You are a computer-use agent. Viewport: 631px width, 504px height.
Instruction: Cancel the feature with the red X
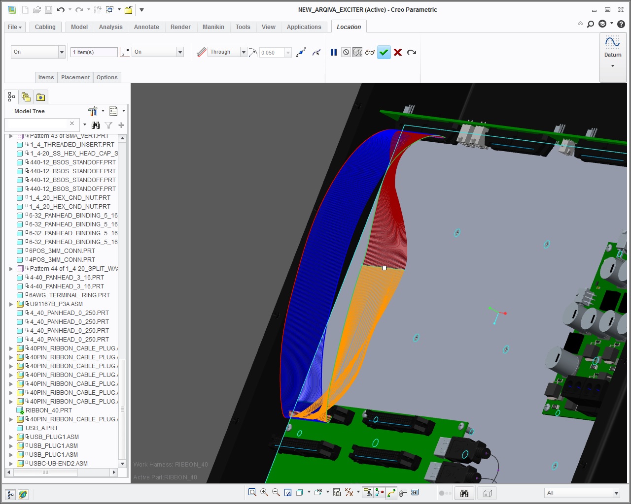(398, 52)
